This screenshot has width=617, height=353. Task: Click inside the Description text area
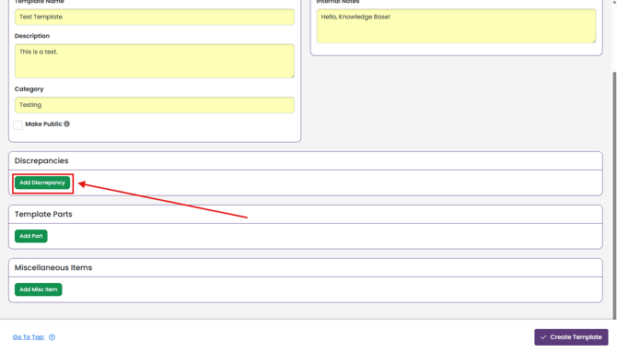point(155,61)
